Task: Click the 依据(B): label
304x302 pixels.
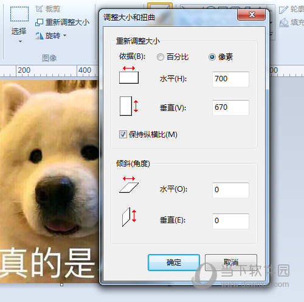Action: 132,56
